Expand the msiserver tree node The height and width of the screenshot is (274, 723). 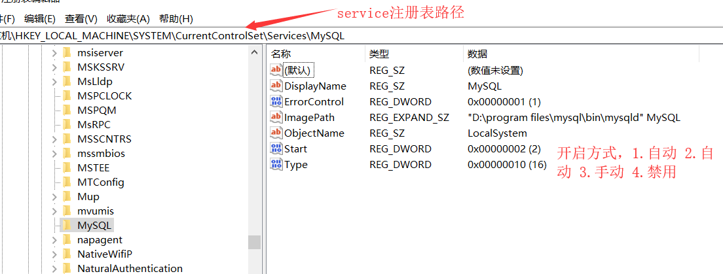point(54,53)
